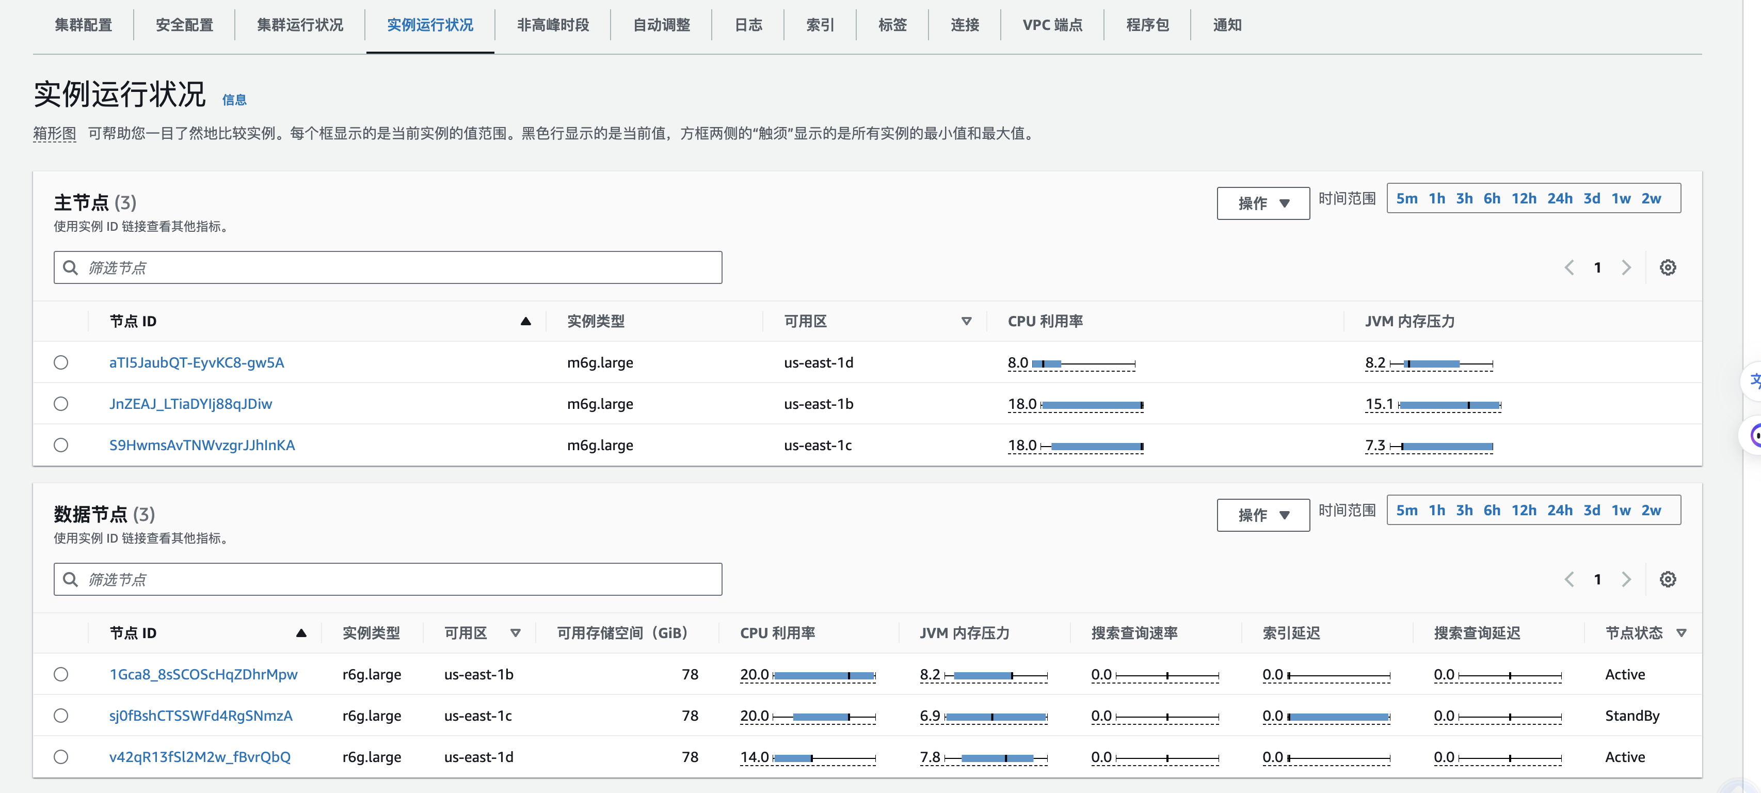Click the 信息 link next to page title

point(234,100)
